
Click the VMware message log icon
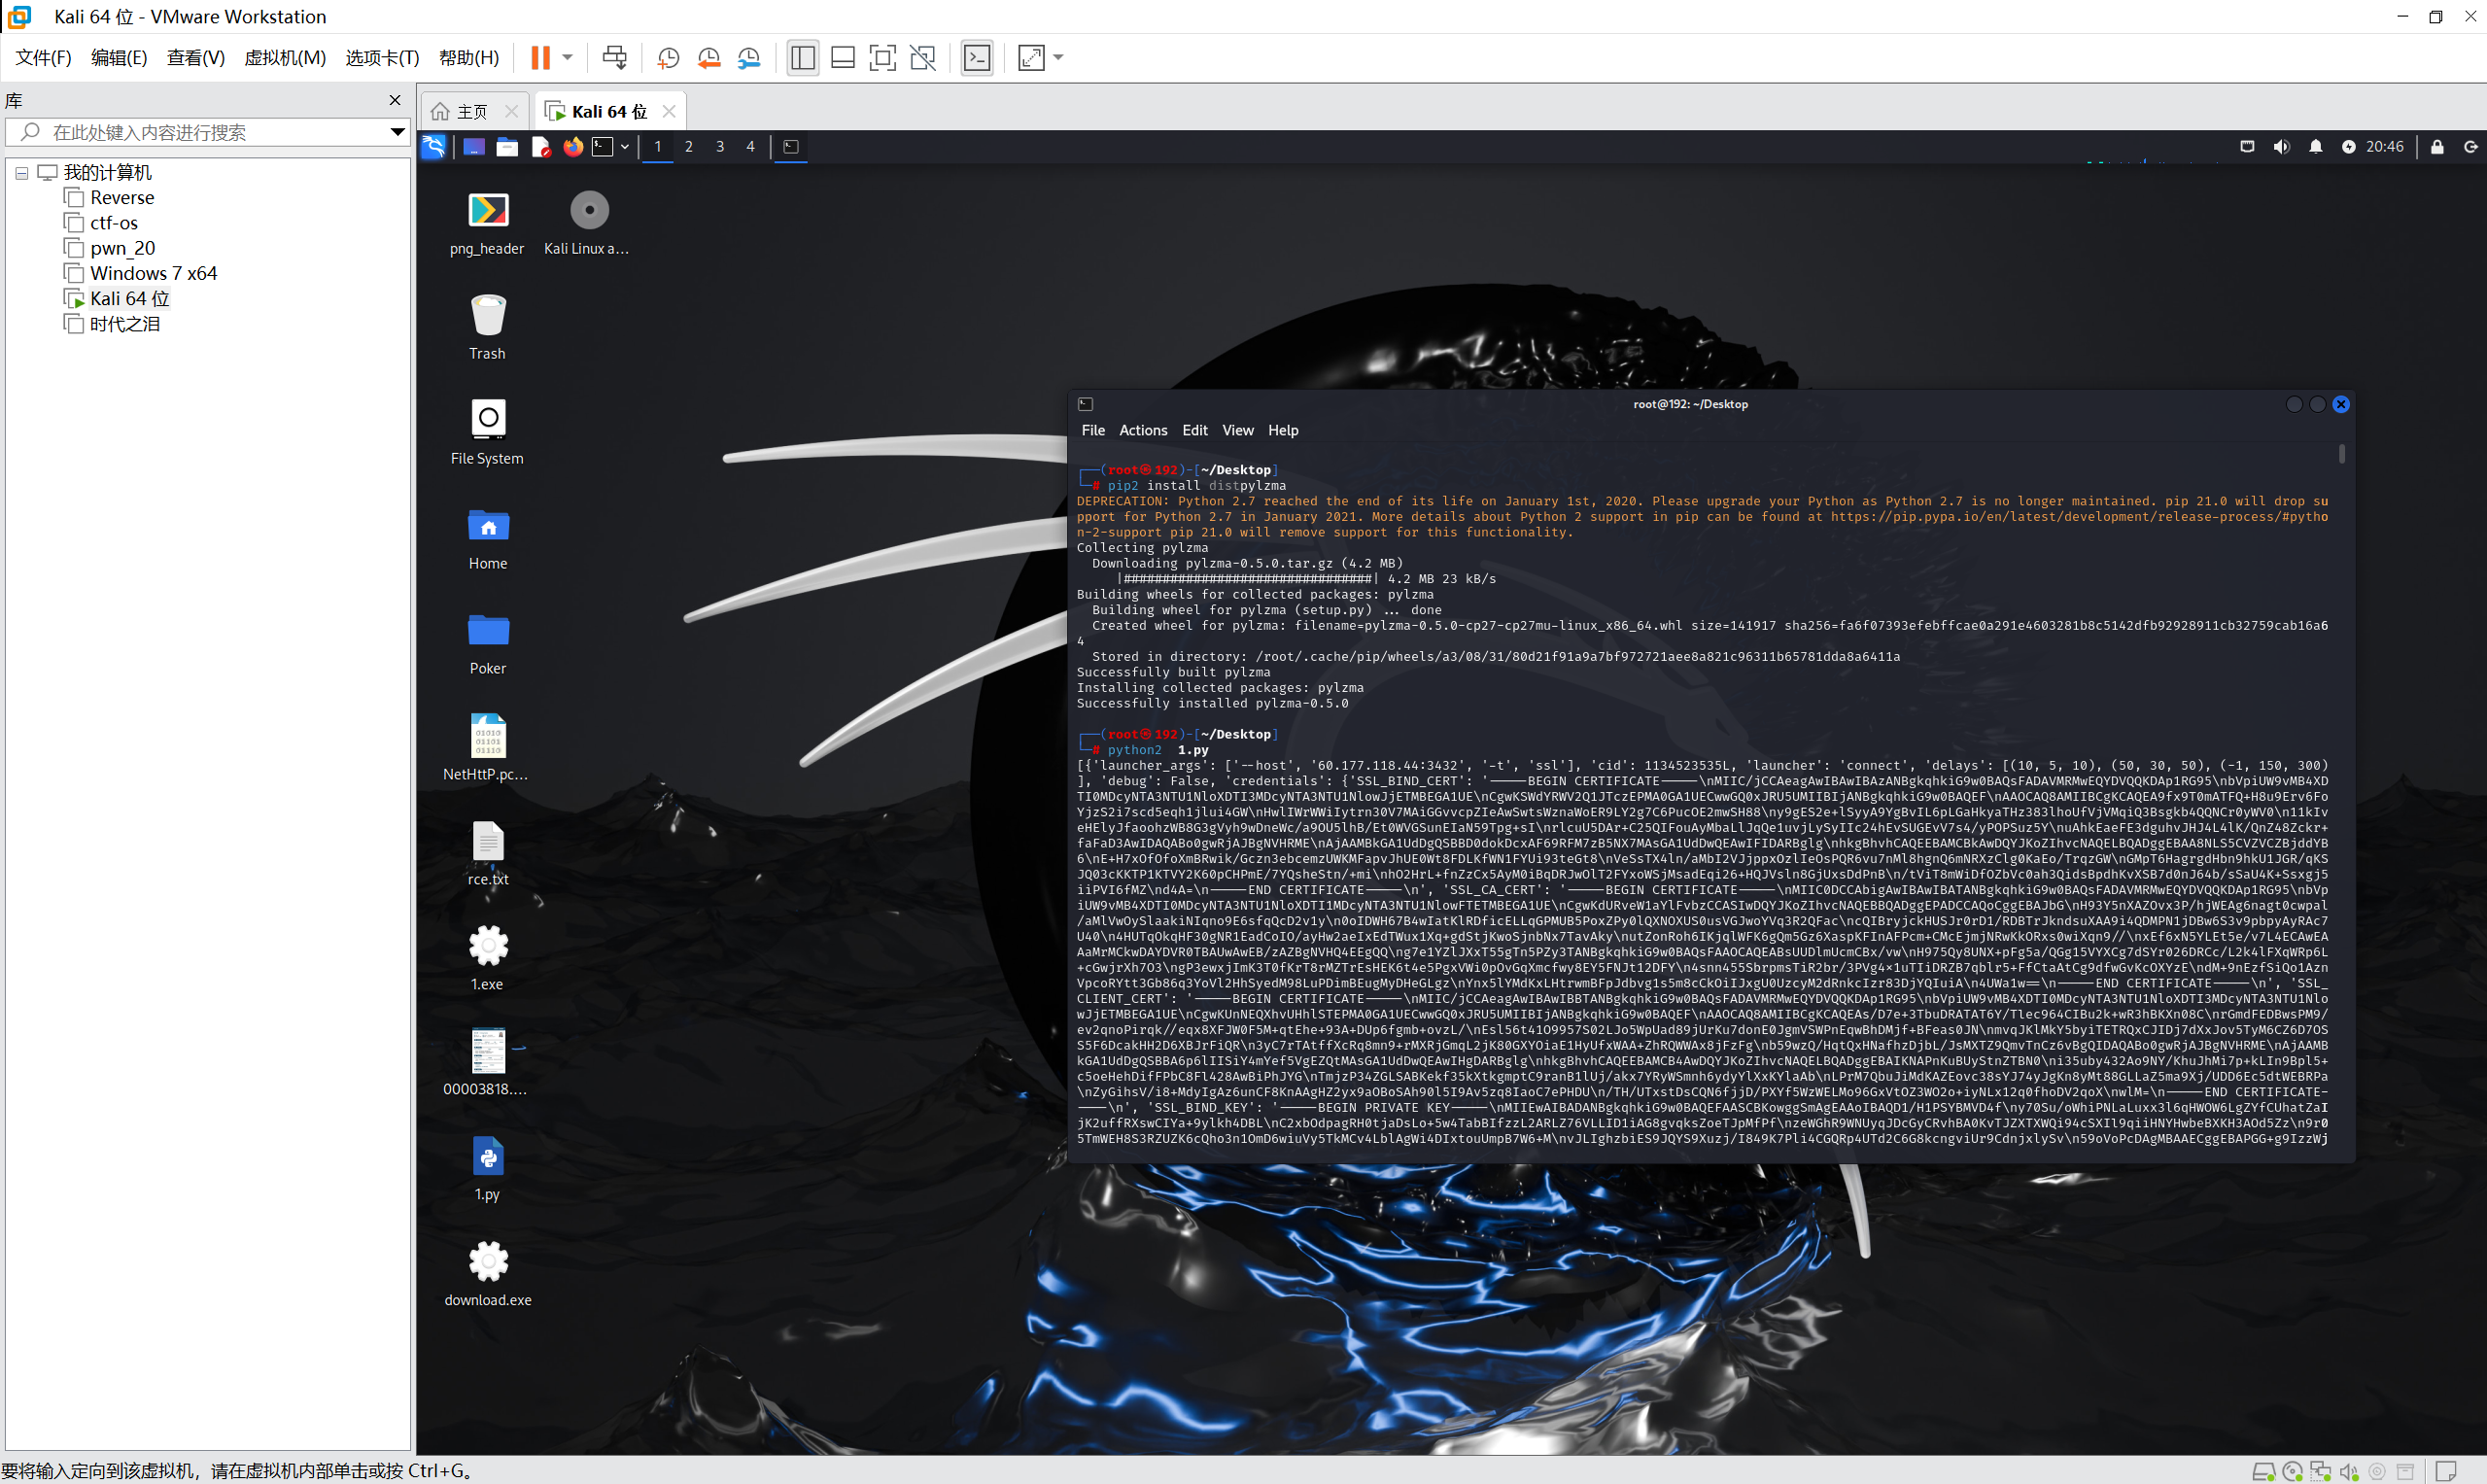tap(2446, 1471)
